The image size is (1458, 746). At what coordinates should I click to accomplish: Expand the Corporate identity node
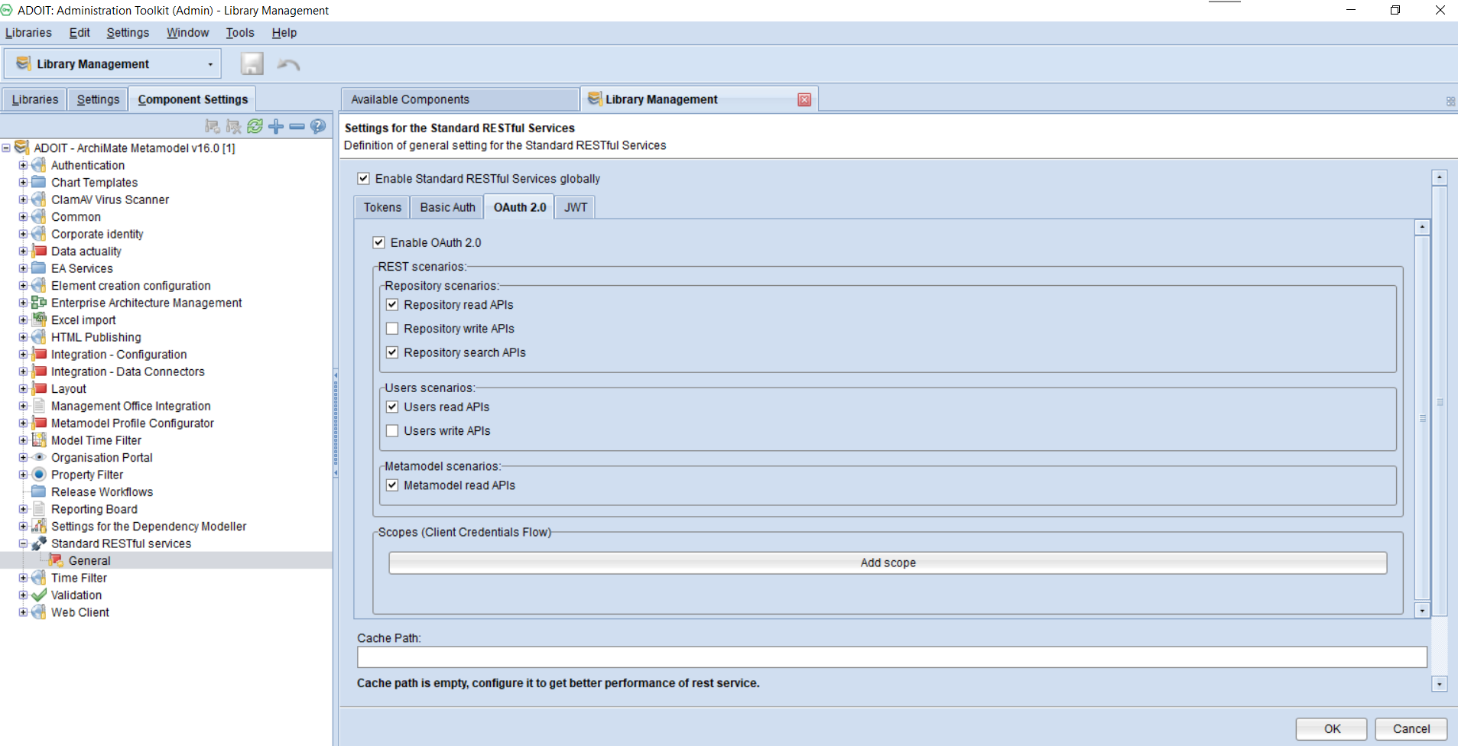(x=23, y=234)
